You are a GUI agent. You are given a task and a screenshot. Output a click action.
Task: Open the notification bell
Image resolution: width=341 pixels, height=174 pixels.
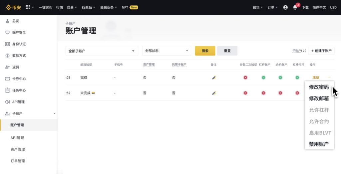295,7
